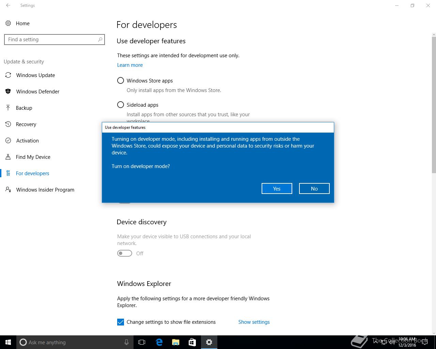Open the Windows Start menu
This screenshot has height=349, width=436.
click(x=8, y=342)
